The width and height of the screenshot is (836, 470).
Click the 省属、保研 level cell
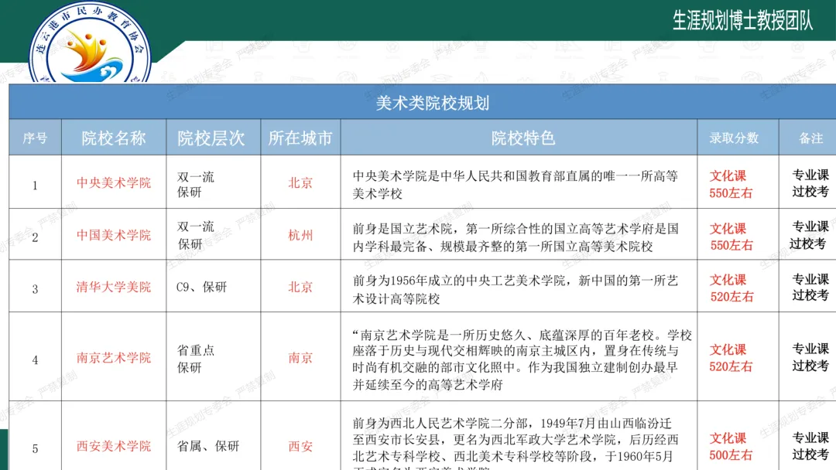pos(208,446)
